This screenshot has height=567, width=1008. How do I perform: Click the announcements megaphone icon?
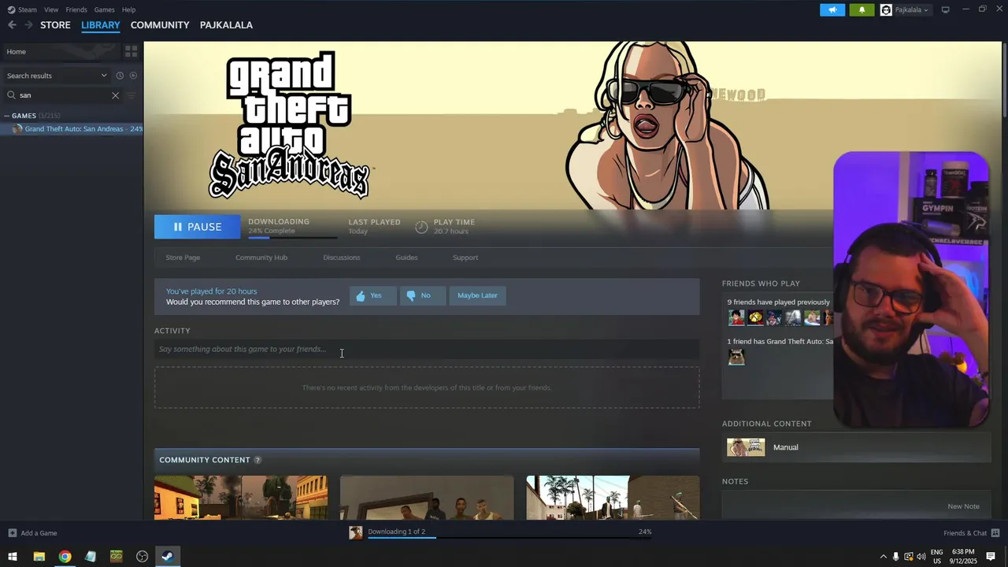[832, 10]
